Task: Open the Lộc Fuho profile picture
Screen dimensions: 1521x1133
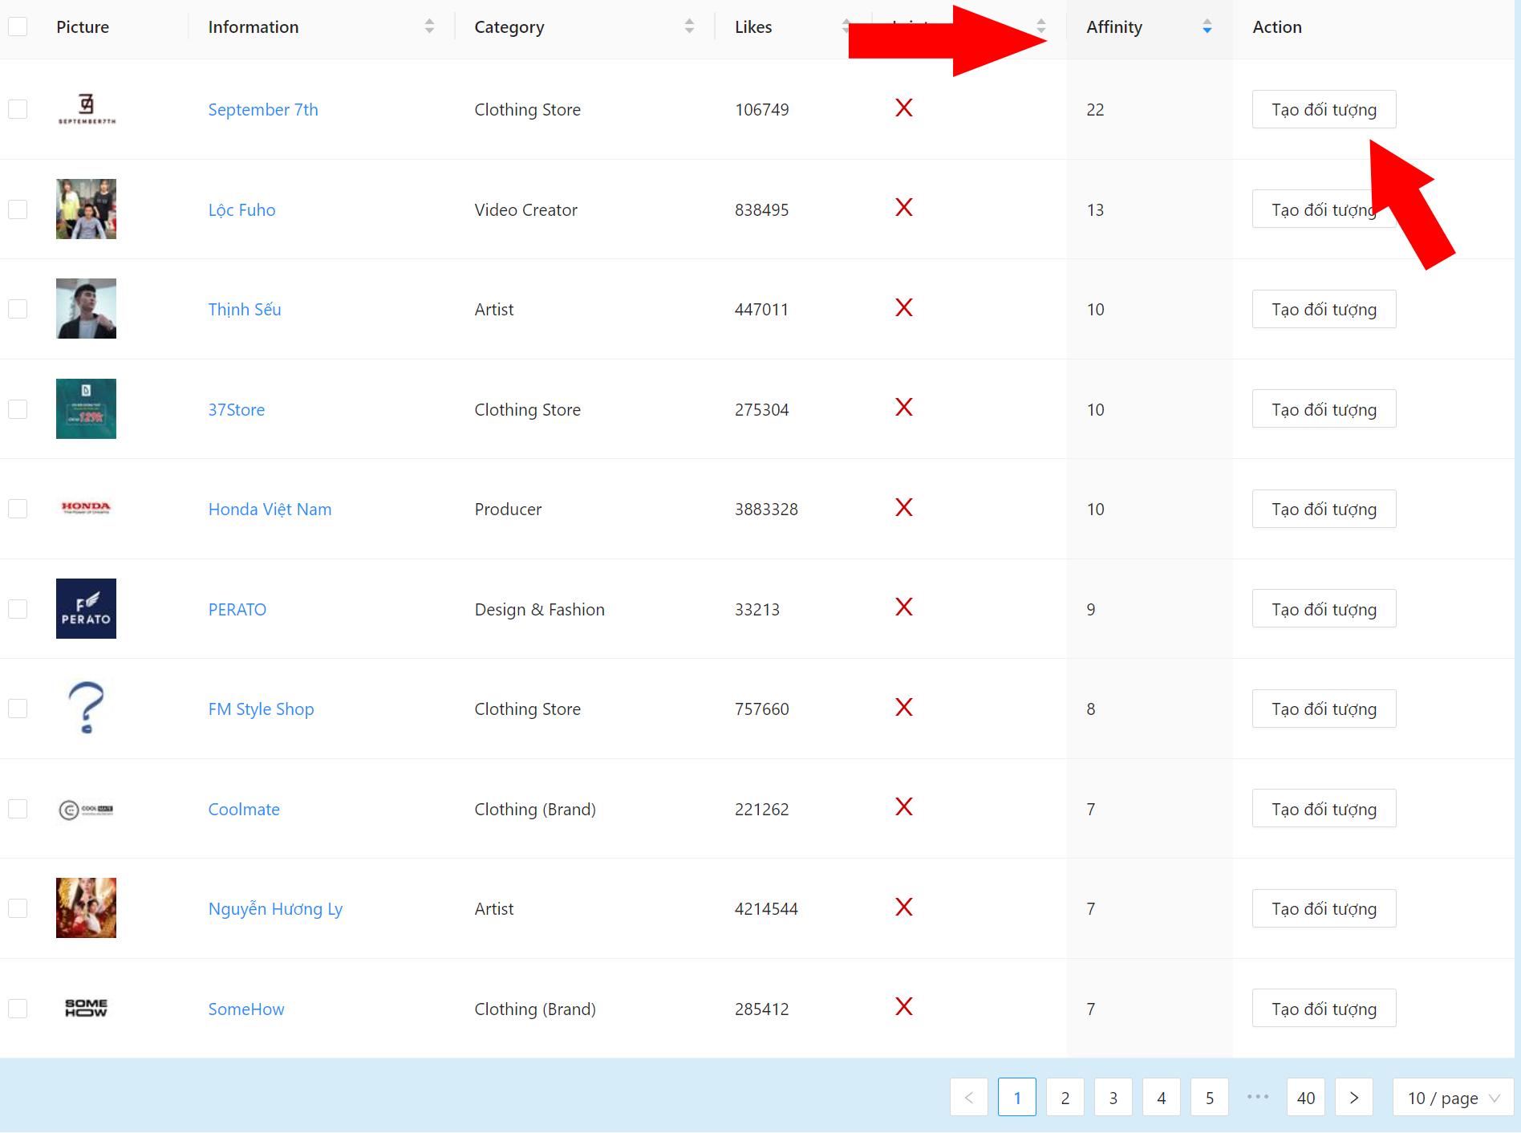Action: pos(86,209)
